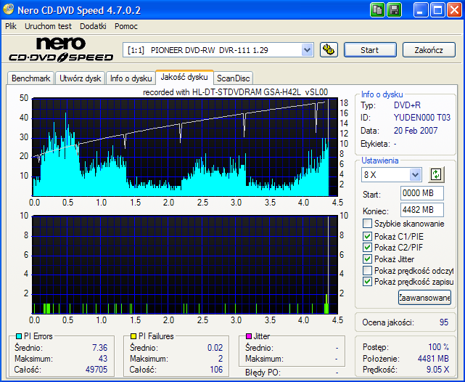This screenshot has height=382, width=465.
Task: Expand the 8 X speed dropdown
Action: click(415, 174)
